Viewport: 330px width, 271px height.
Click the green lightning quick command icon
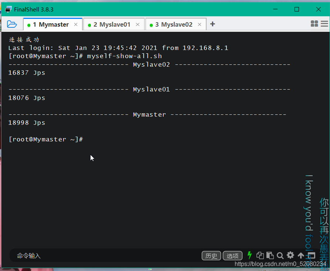click(249, 255)
